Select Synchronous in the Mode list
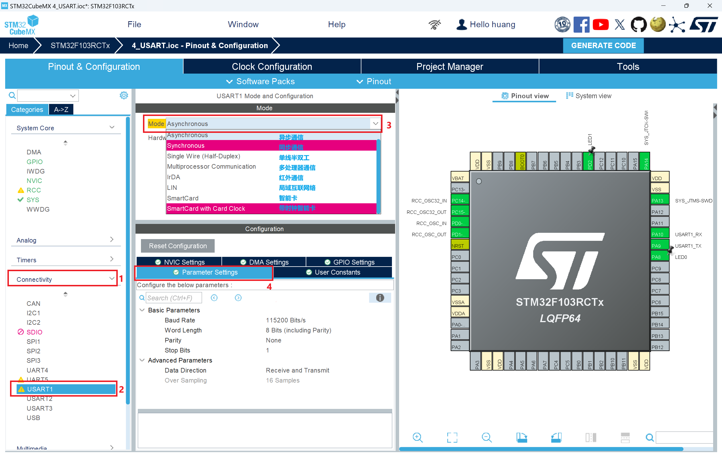This screenshot has height=457, width=722. point(186,146)
